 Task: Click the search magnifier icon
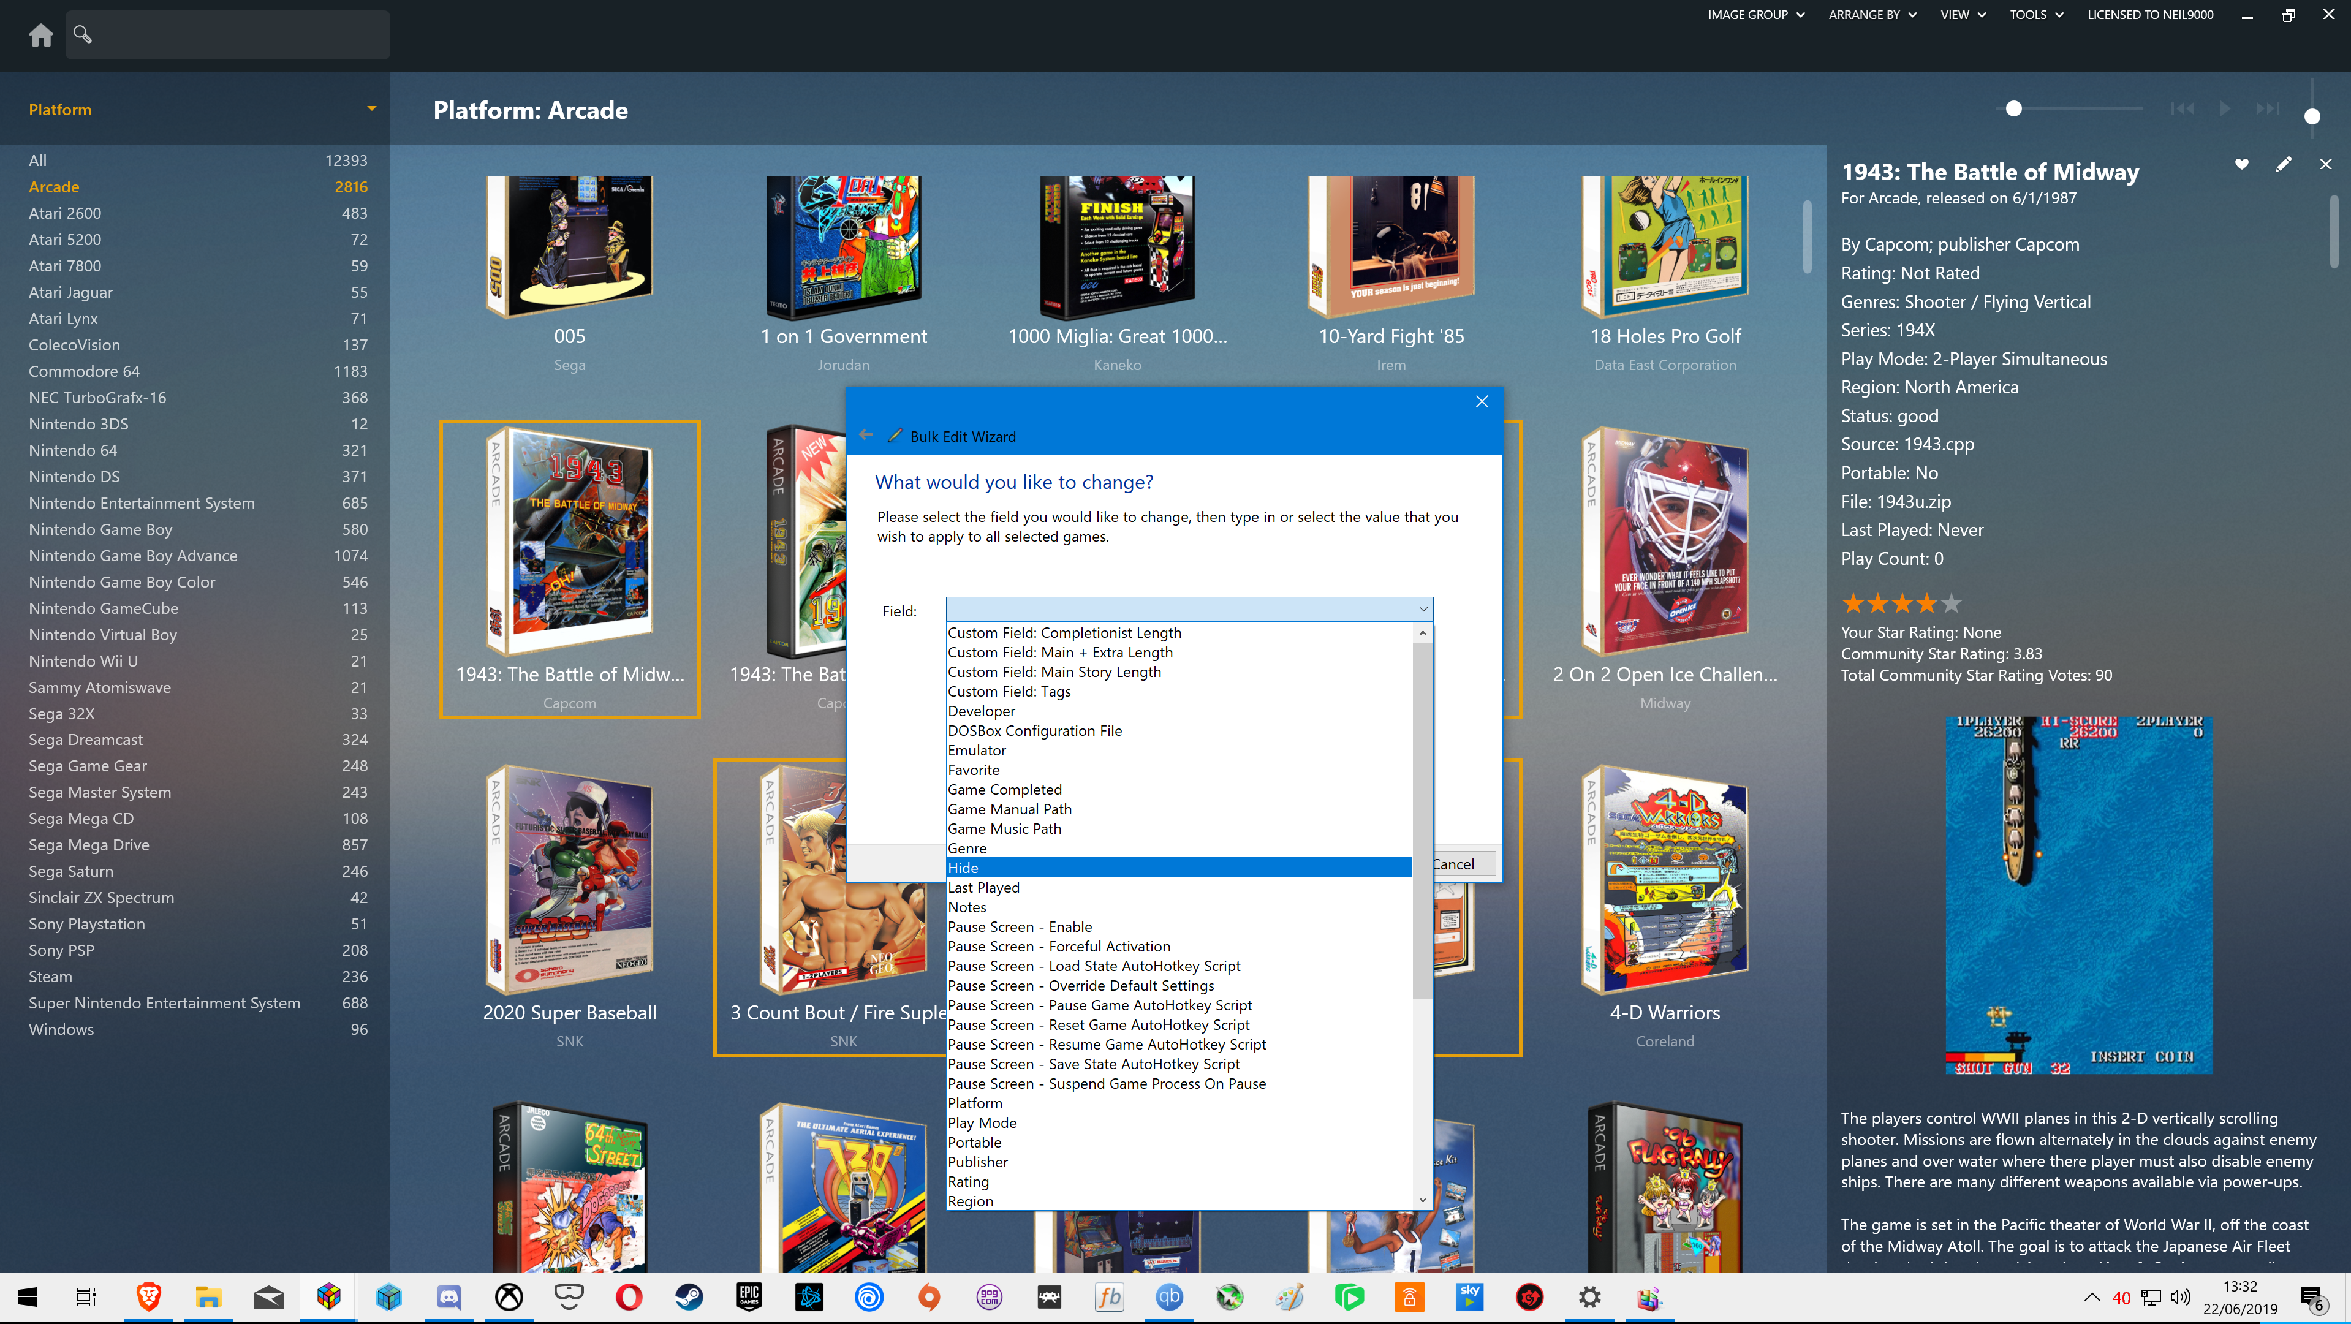click(82, 35)
